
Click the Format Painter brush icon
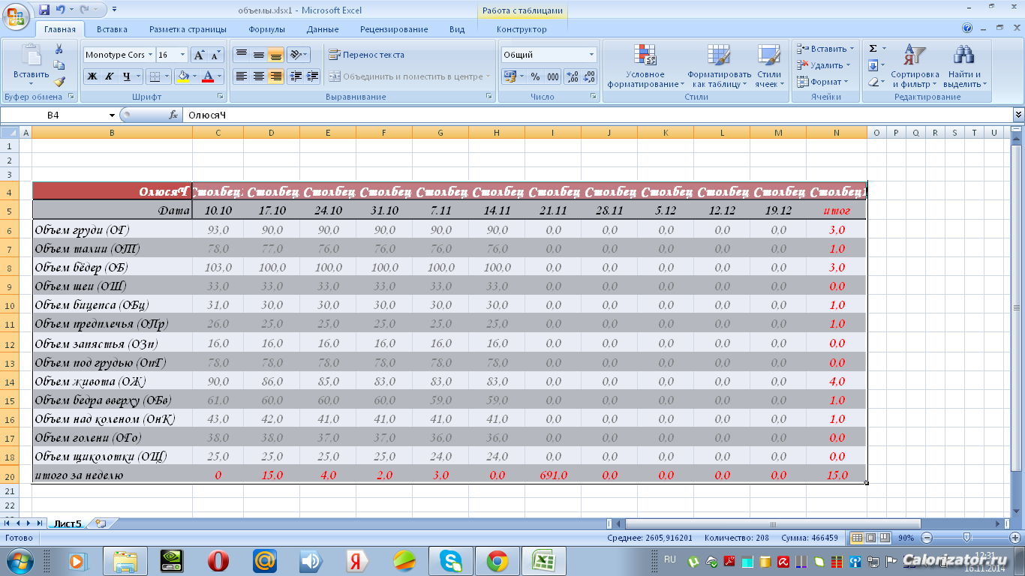point(59,82)
